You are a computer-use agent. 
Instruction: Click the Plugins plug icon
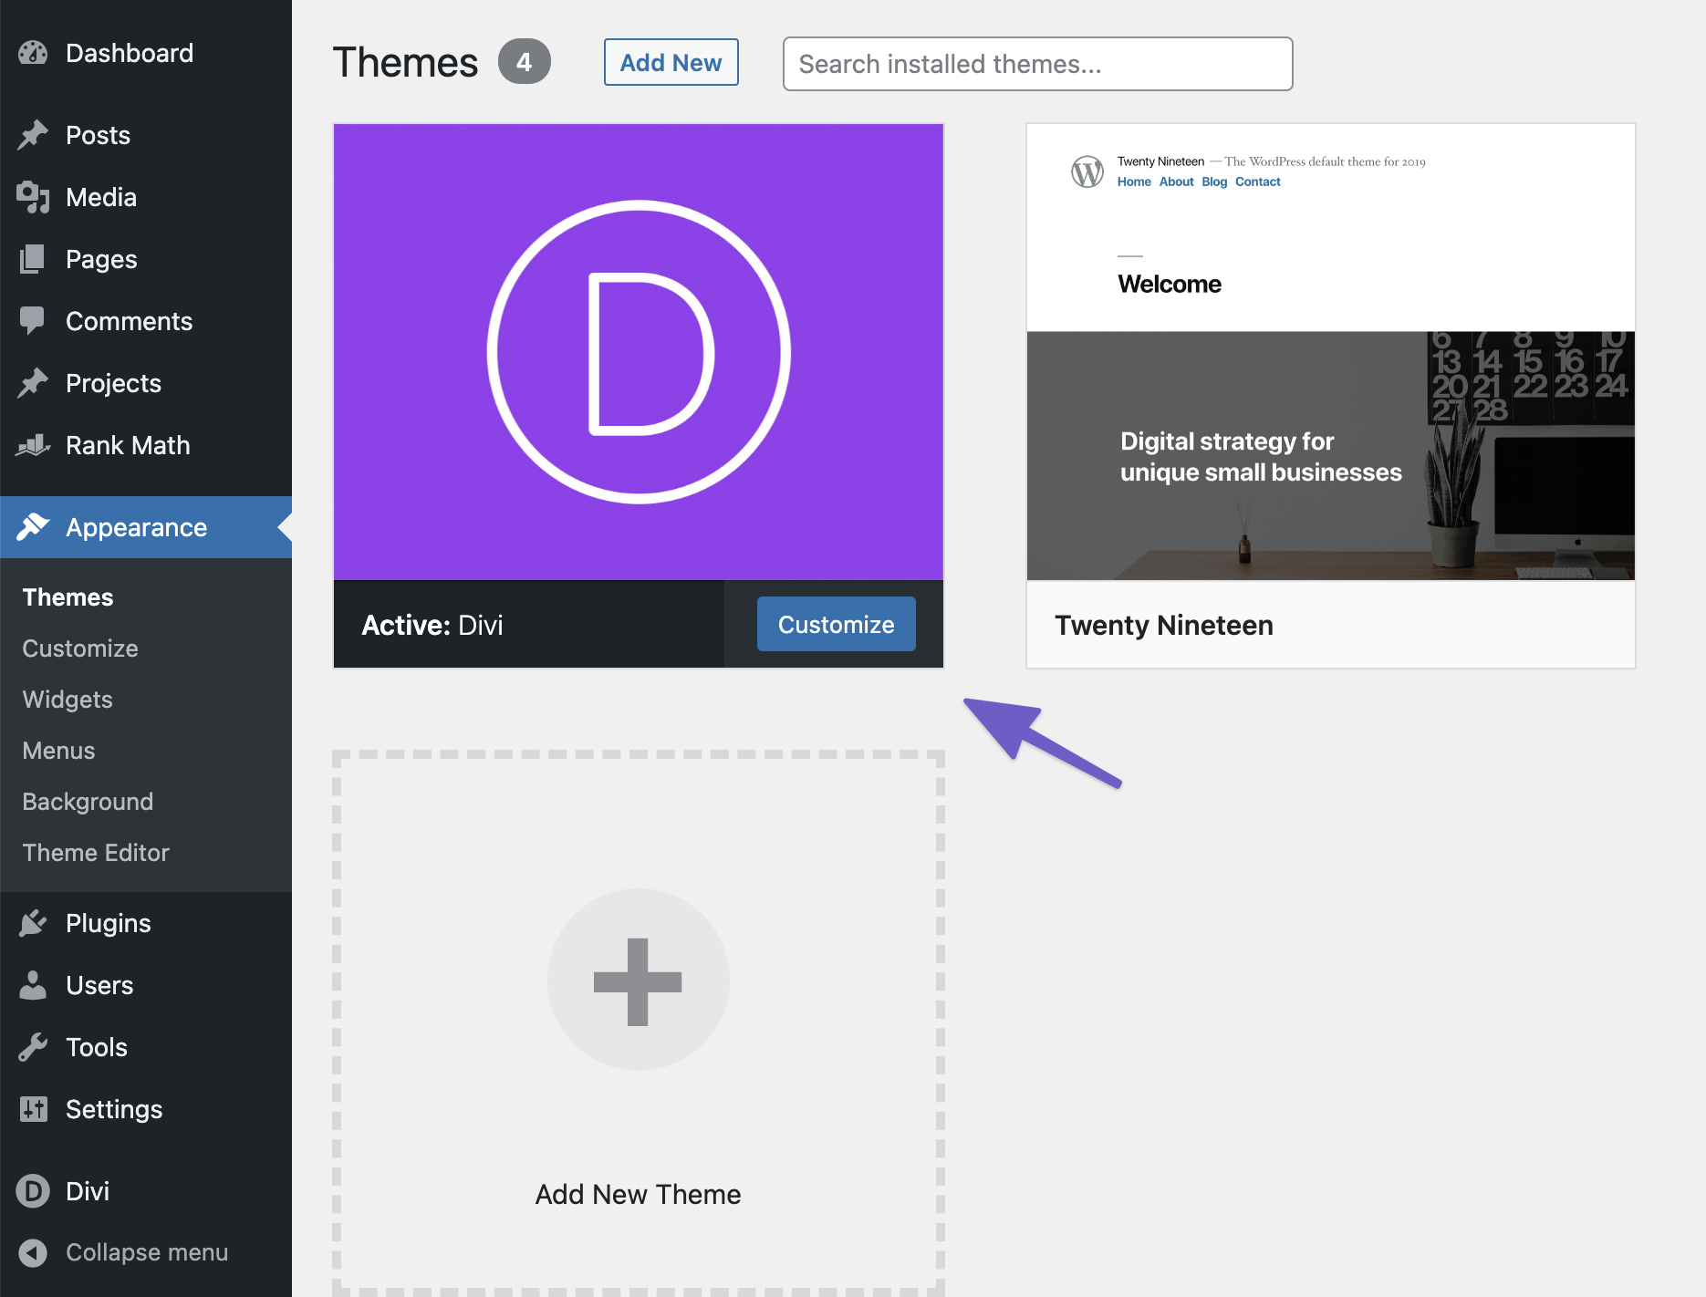coord(33,923)
